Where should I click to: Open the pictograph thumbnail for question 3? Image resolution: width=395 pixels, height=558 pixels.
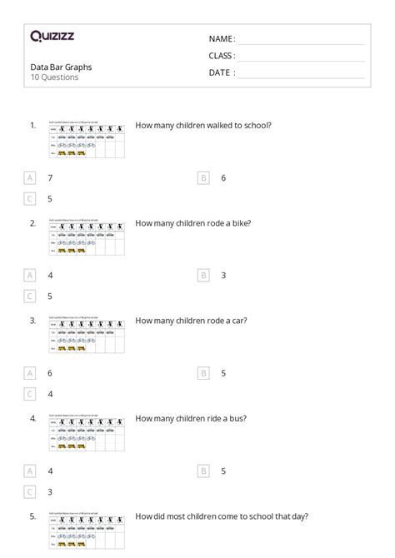(x=87, y=335)
